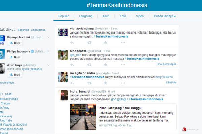Screen dimensions: 202x134
Task: Favorite rio agita chandra's tweet
Action: coord(105,83)
